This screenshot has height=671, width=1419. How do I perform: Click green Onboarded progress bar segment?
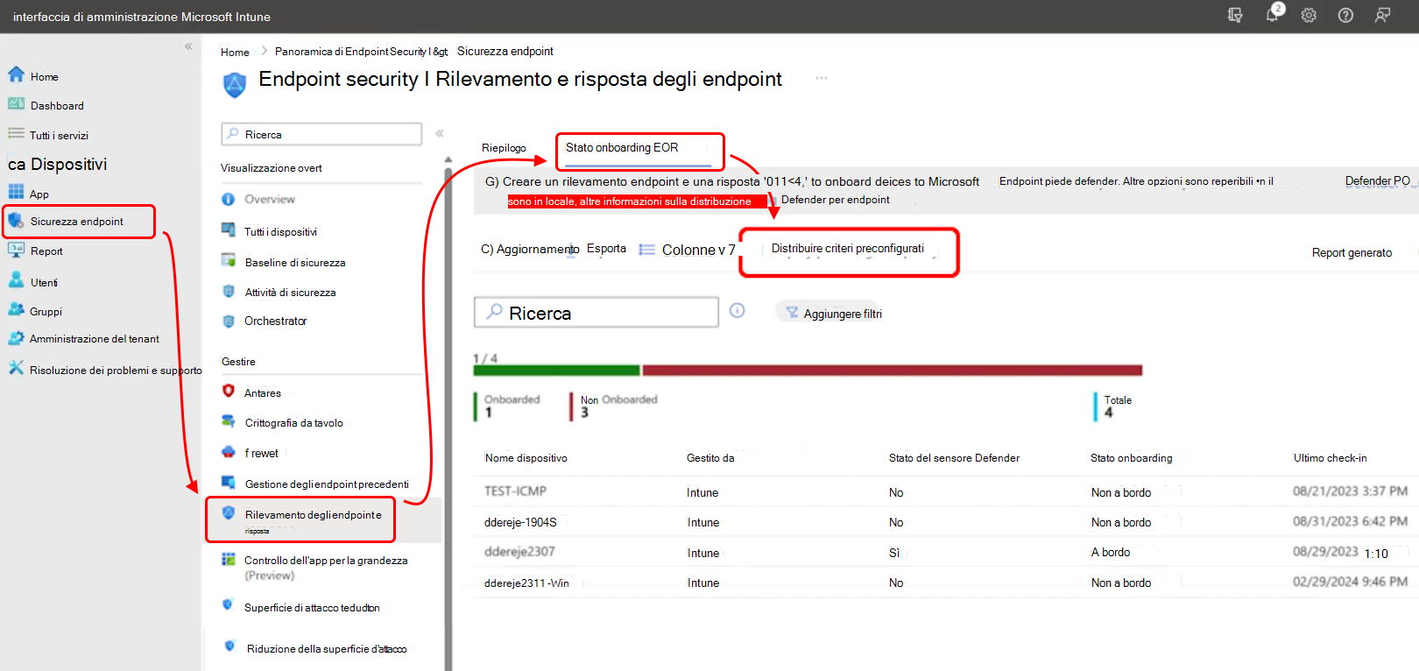point(556,371)
